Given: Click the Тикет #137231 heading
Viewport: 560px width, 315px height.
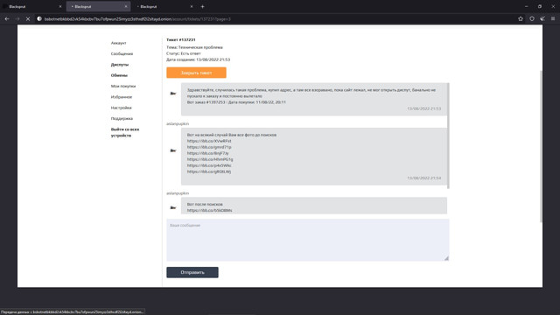Looking at the screenshot, I should pyautogui.click(x=181, y=39).
